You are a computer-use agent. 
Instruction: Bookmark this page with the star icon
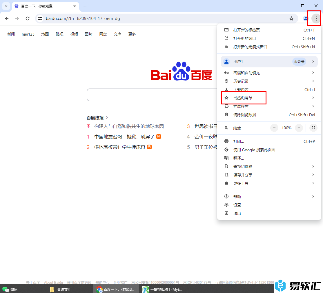pos(291,19)
